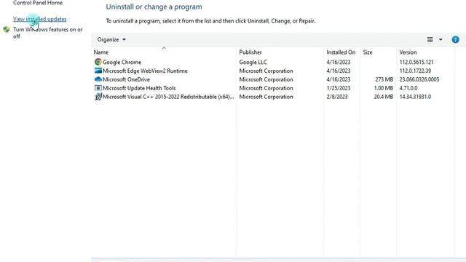This screenshot has height=262, width=466.
Task: Click the Visual C++ Redistributable installer icon
Action: pyautogui.click(x=98, y=97)
